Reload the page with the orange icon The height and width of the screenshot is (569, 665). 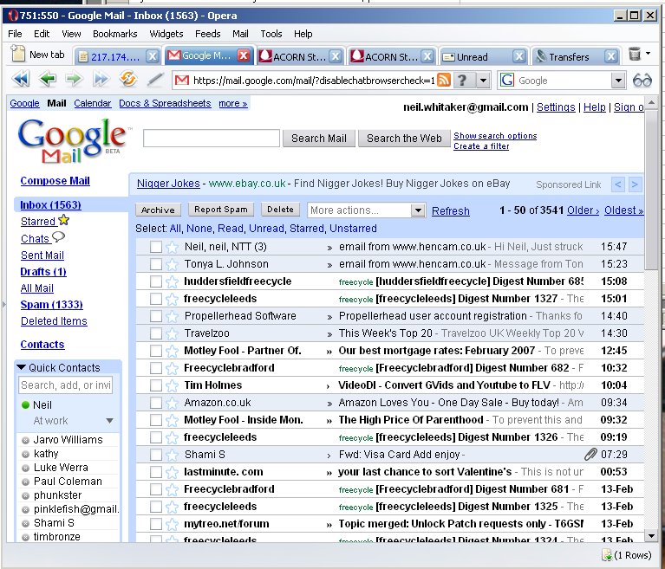click(127, 79)
